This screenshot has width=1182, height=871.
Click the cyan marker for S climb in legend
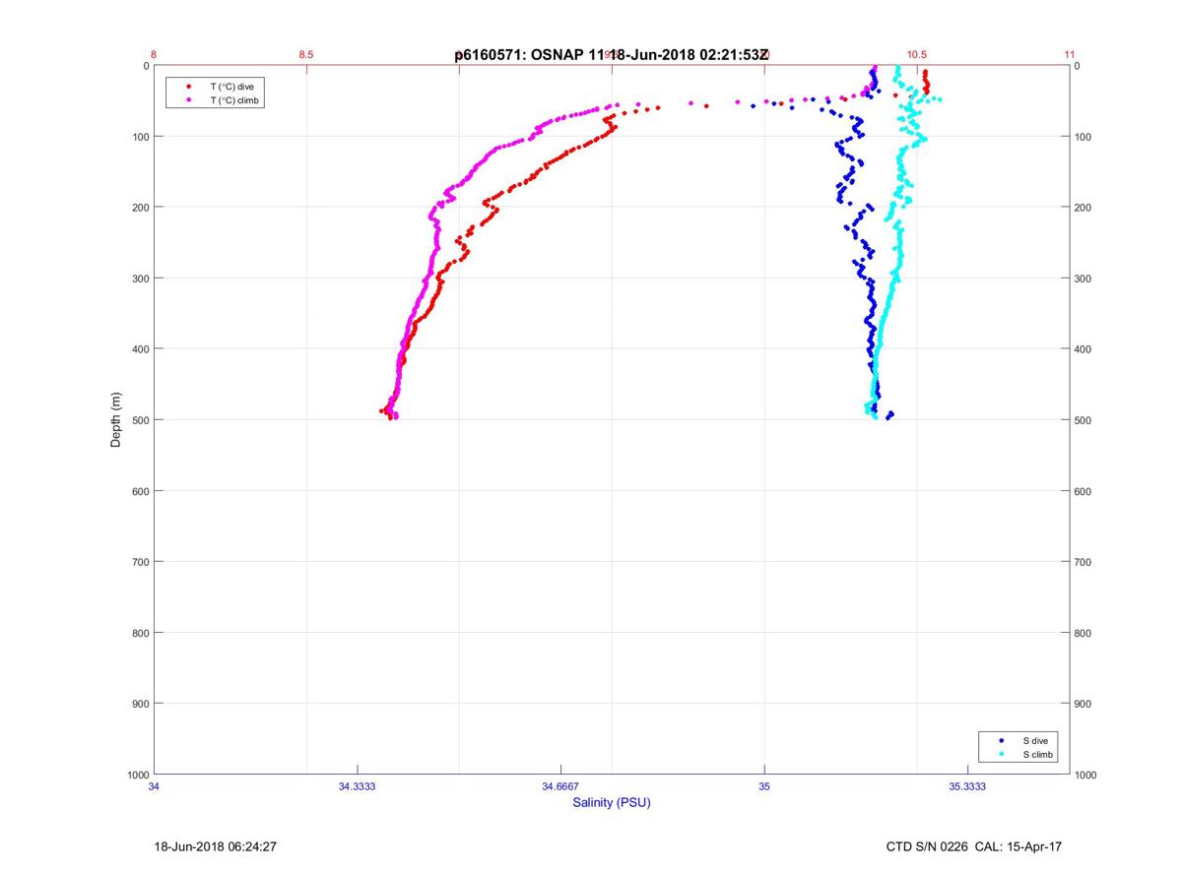[1002, 754]
